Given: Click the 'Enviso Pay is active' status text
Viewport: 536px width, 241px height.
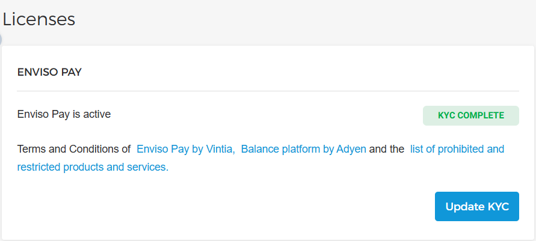Looking at the screenshot, I should (x=64, y=114).
